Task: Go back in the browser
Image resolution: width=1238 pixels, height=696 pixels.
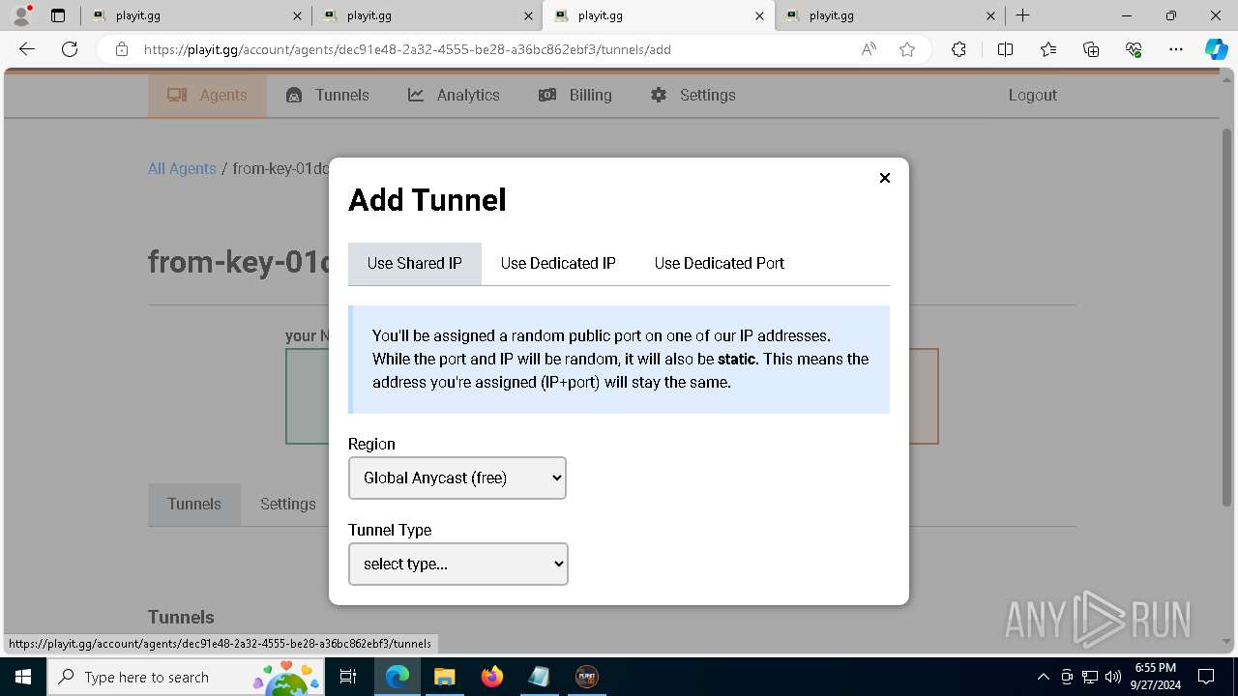Action: point(27,49)
